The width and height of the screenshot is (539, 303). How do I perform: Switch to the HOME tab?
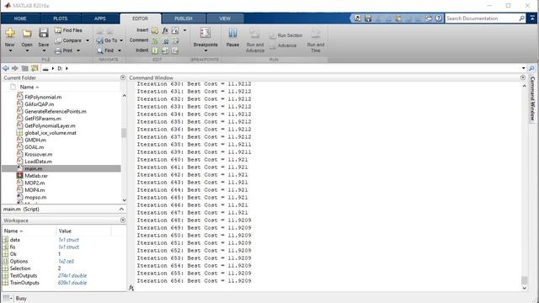coord(20,19)
